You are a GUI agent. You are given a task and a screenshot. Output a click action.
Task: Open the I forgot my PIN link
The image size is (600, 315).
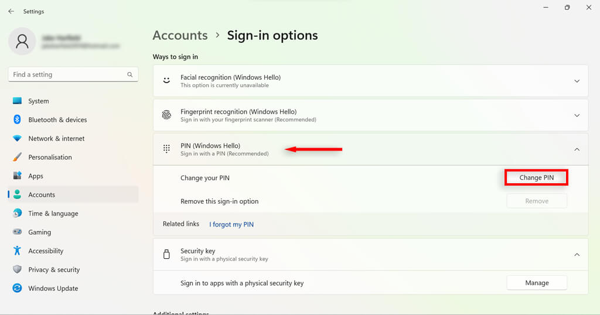tap(231, 224)
